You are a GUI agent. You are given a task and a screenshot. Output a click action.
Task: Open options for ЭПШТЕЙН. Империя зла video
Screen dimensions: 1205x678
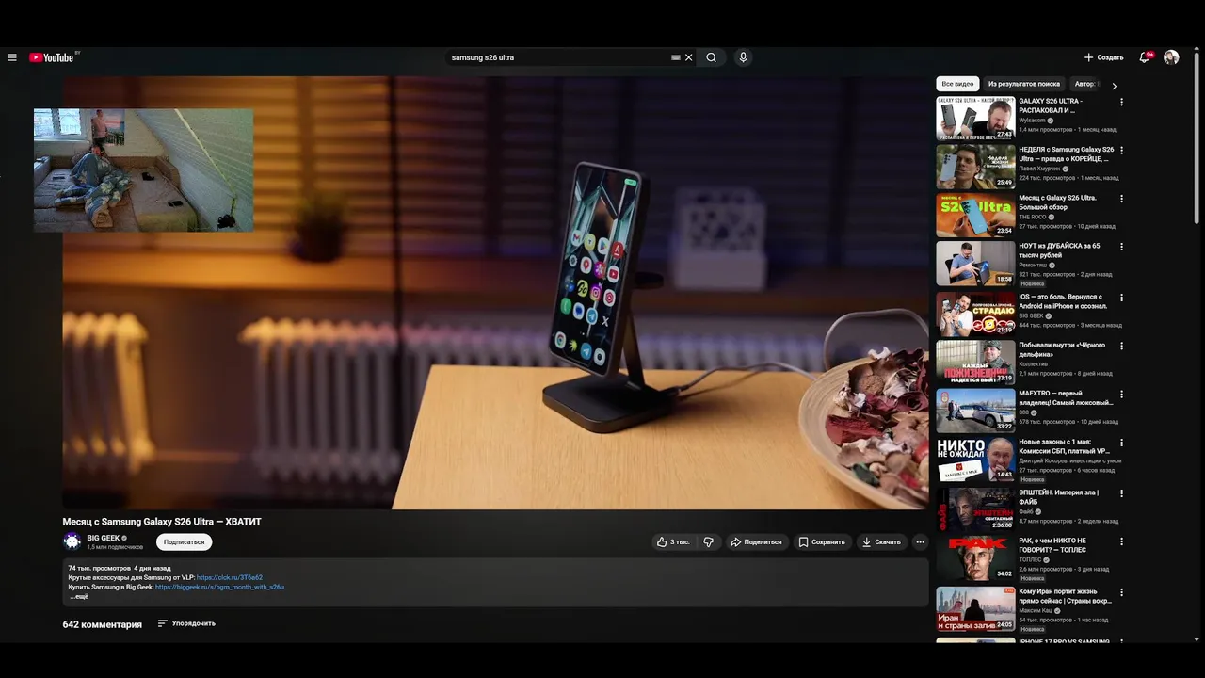pos(1121,493)
